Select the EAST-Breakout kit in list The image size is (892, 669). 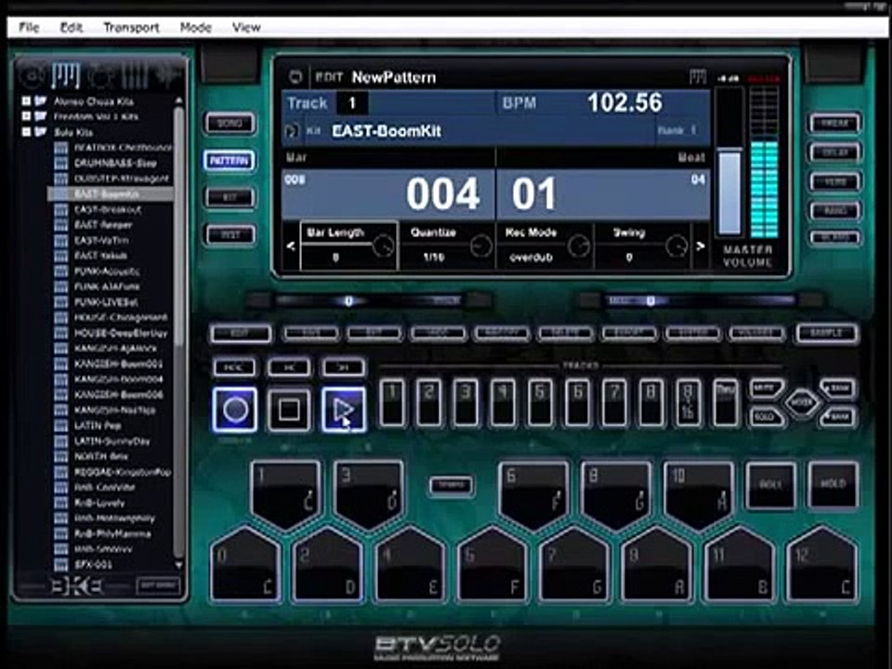108,209
